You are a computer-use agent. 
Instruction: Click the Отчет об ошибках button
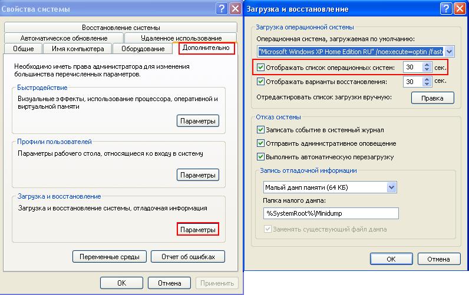(x=188, y=257)
